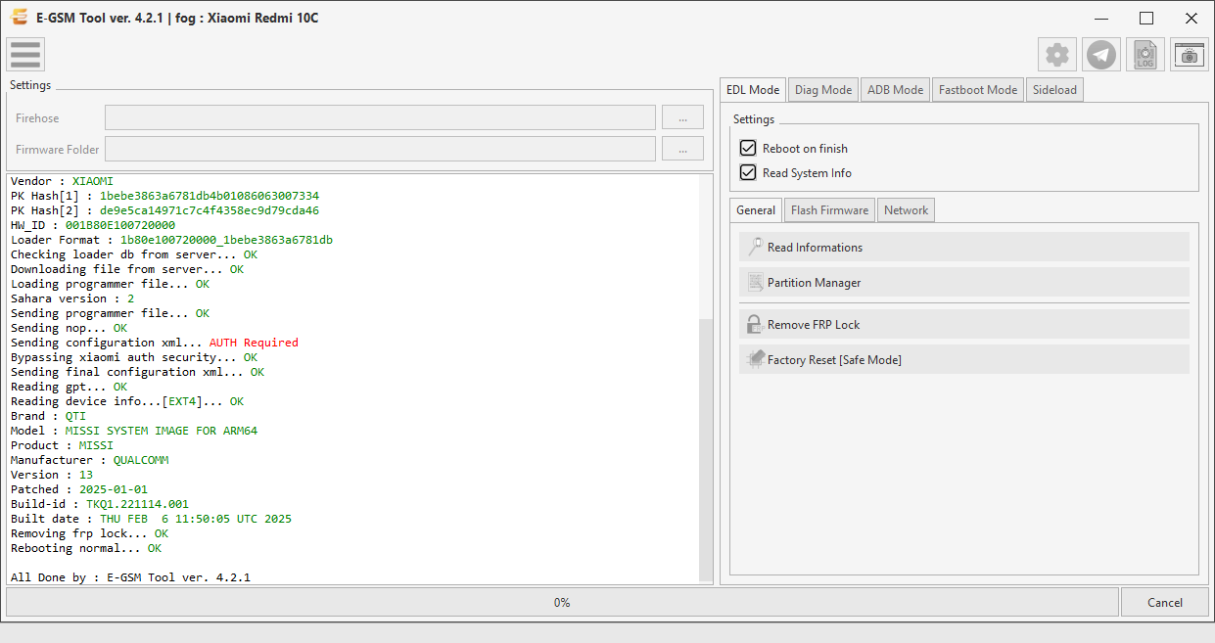1215x643 pixels.
Task: Click 'Downloading file from server' line
Action: [127, 269]
